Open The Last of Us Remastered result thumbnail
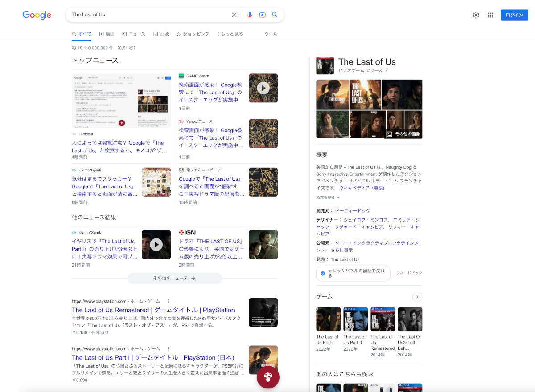The width and height of the screenshot is (535, 392). (x=263, y=312)
